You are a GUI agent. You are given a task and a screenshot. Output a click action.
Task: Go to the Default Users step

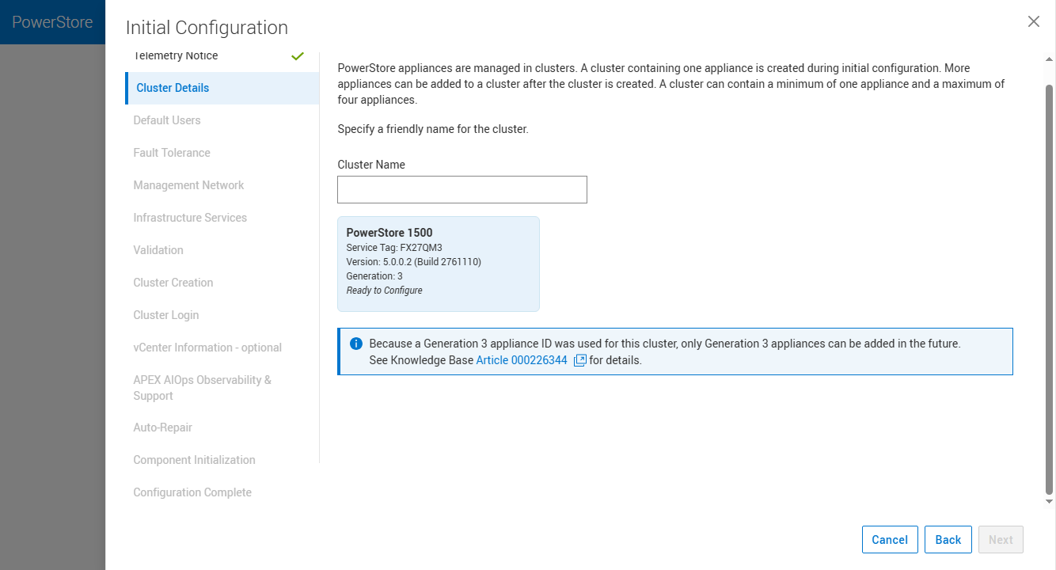167,120
